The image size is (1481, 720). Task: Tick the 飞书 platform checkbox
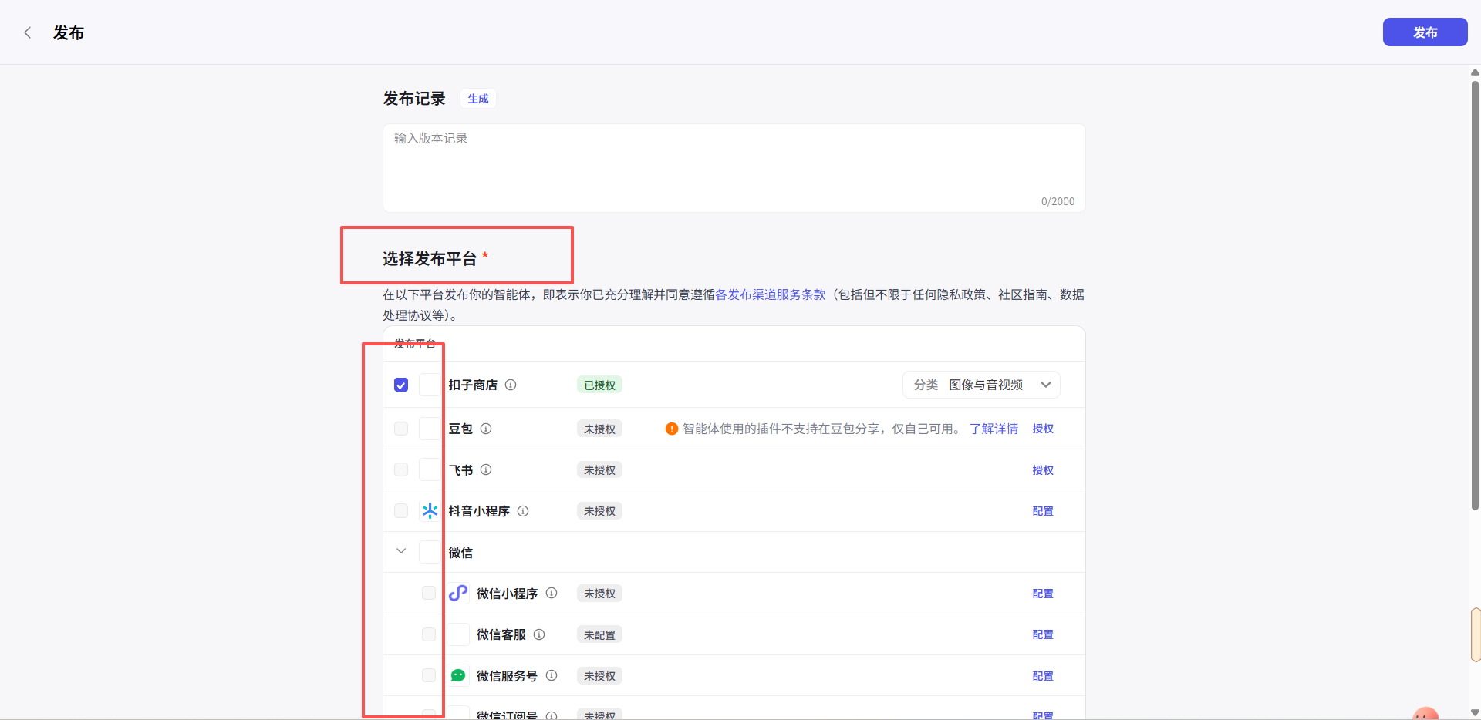pos(401,469)
